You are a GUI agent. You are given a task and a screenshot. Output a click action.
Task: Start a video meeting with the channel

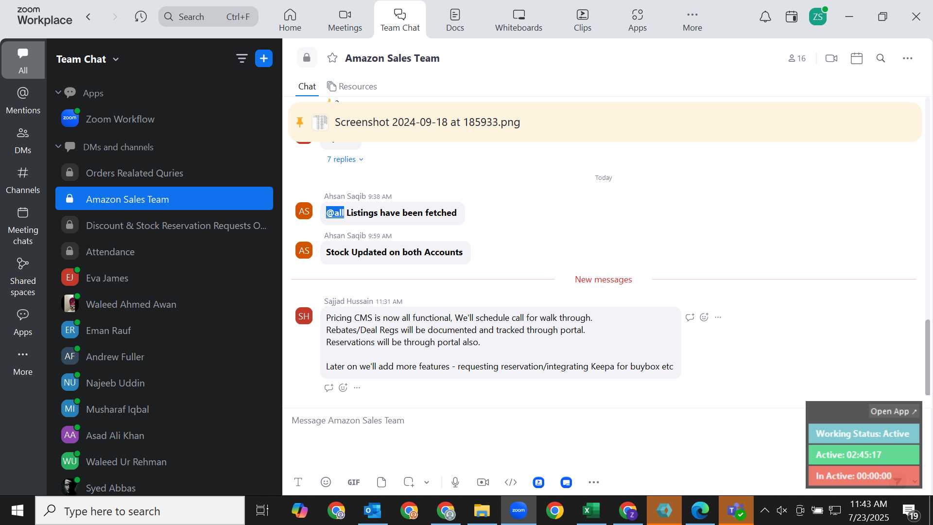[x=831, y=58]
